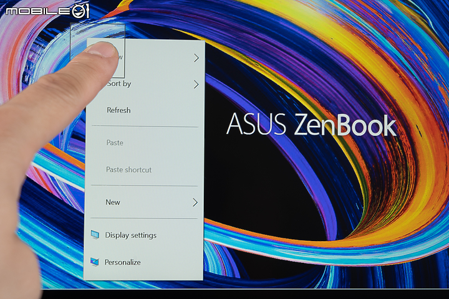
Task: Click the Personalize icon
Action: coord(95,262)
